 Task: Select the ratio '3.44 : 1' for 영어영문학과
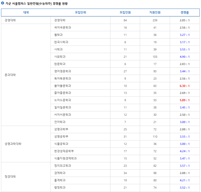click(x=185, y=71)
